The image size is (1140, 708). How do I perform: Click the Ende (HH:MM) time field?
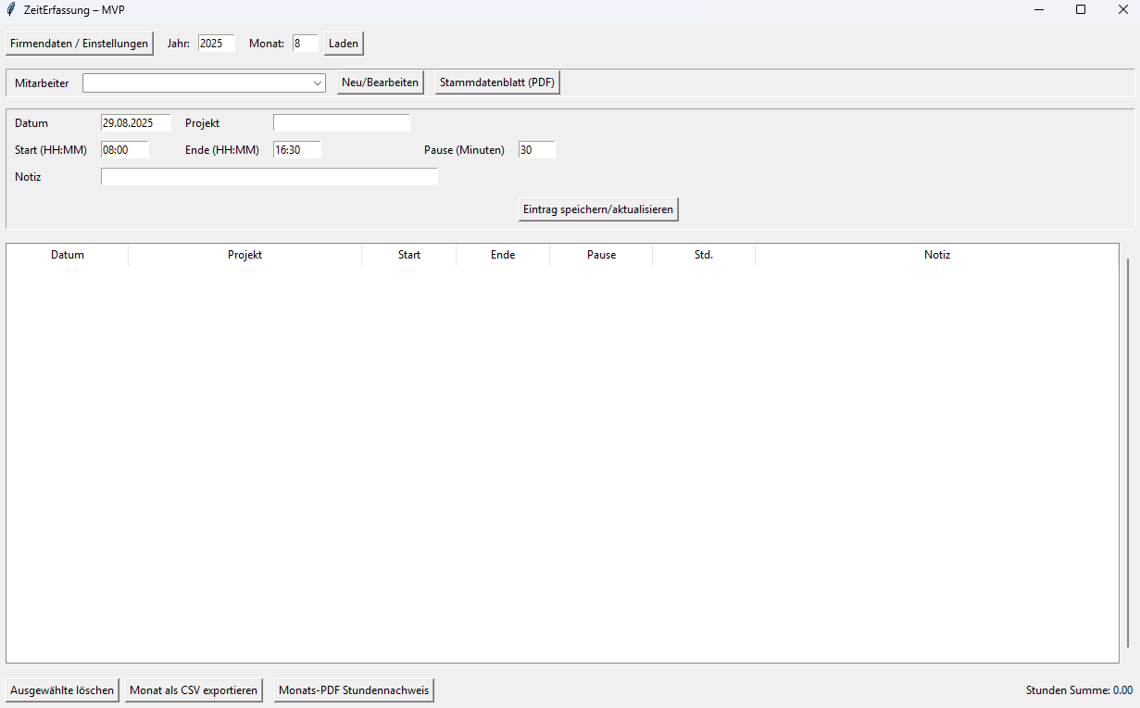tap(296, 150)
